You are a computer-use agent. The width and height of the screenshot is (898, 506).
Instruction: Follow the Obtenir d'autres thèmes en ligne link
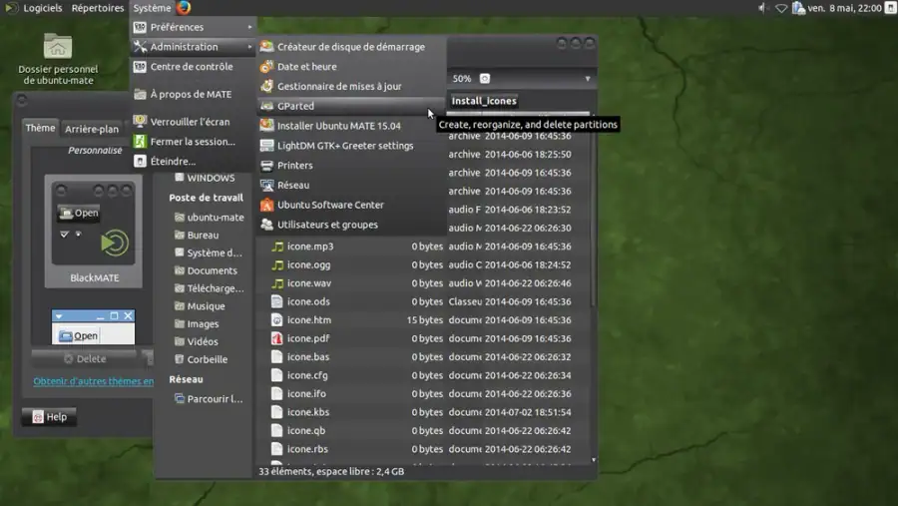point(94,381)
